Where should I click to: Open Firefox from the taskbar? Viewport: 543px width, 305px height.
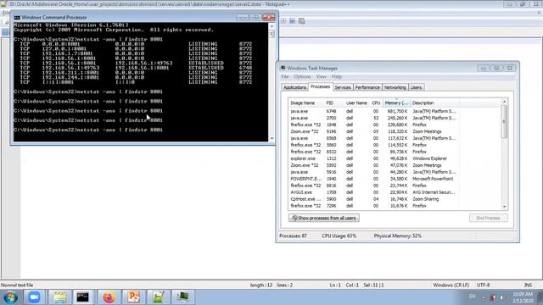tap(109, 297)
